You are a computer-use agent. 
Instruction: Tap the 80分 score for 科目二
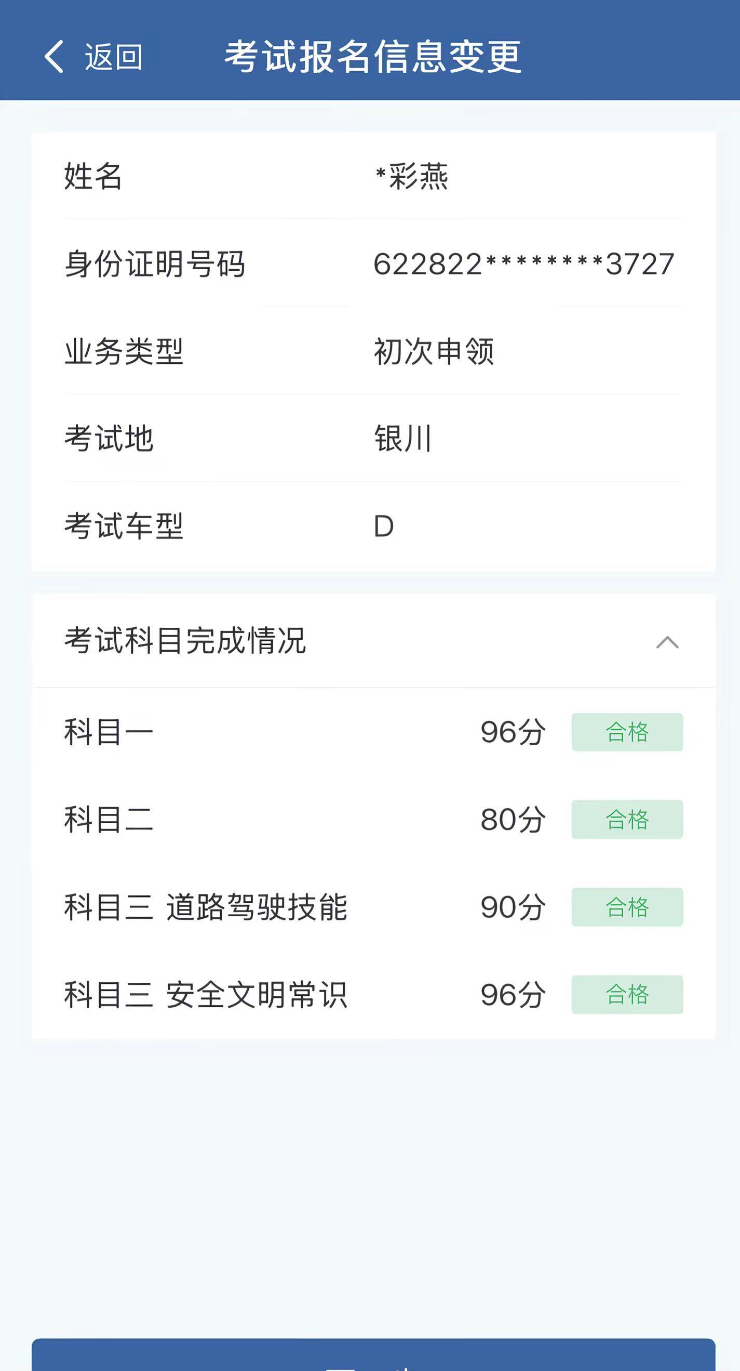tap(513, 820)
